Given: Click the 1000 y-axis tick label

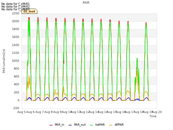Looking at the screenshot, I should (16, 61).
